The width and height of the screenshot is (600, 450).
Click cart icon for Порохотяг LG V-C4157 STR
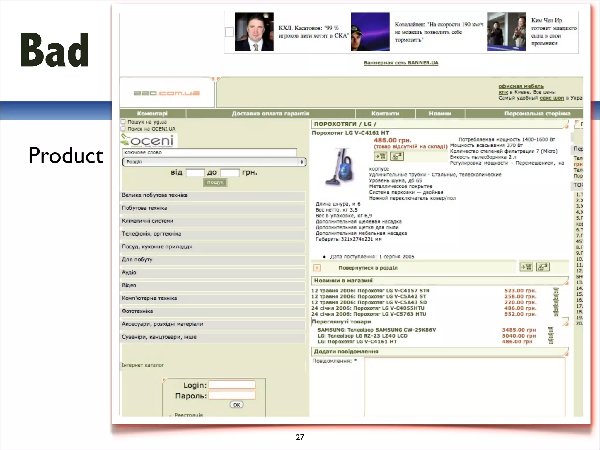[x=556, y=290]
